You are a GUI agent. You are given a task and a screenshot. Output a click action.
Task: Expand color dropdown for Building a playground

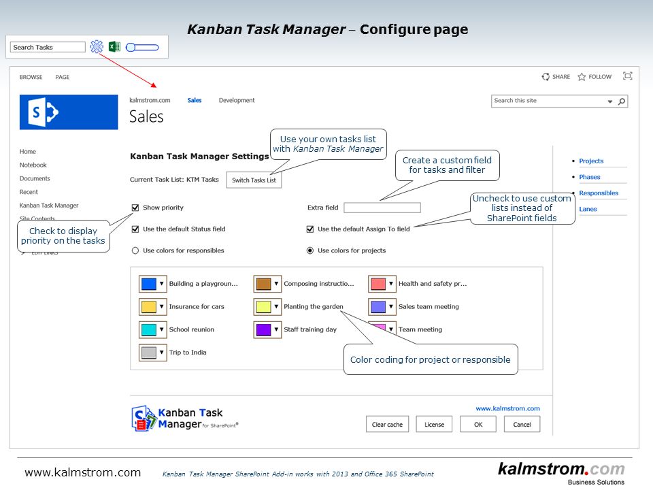tap(162, 284)
